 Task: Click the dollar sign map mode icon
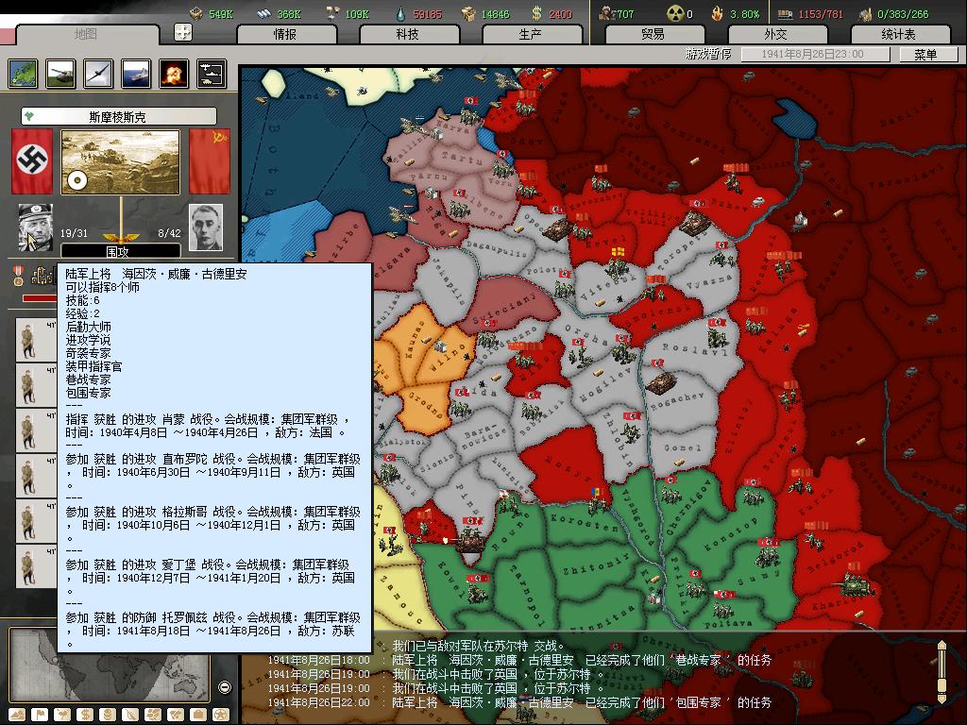[x=84, y=715]
